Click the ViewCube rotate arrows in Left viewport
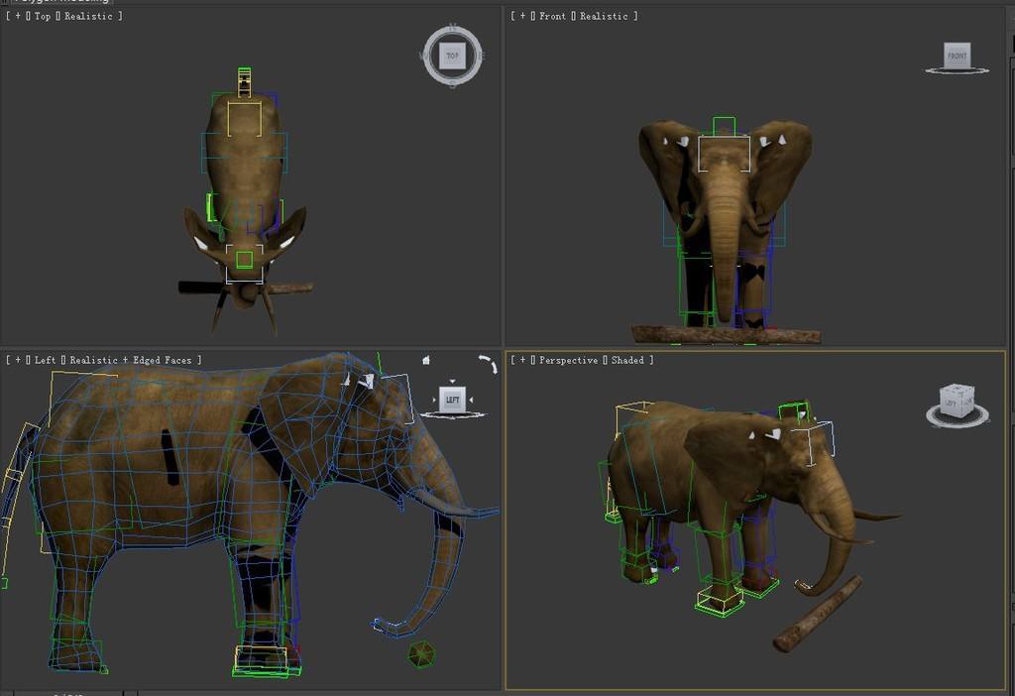1015x696 pixels. point(488,364)
